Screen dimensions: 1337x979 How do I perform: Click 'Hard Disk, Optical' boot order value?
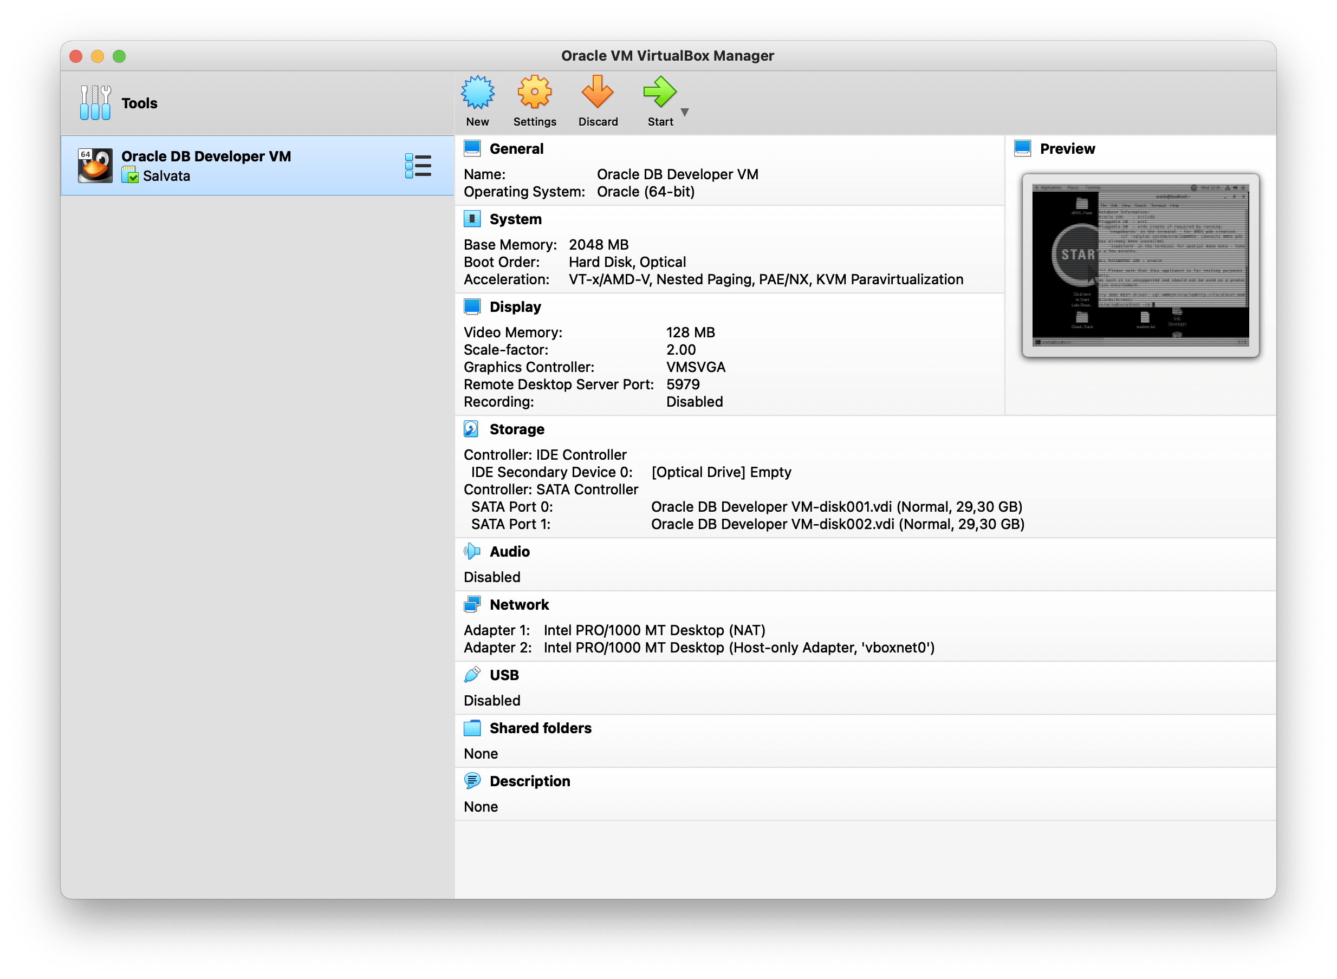627,262
